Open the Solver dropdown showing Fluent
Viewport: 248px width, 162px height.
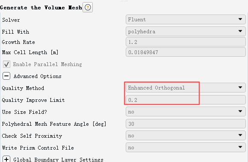186,20
